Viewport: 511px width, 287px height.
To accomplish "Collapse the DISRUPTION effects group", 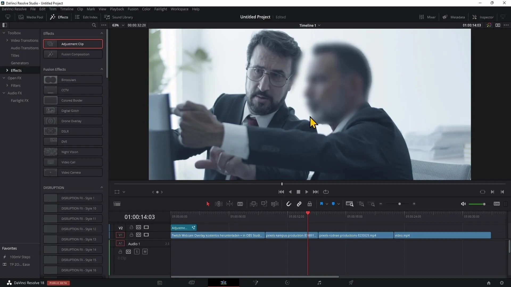I will point(102,188).
